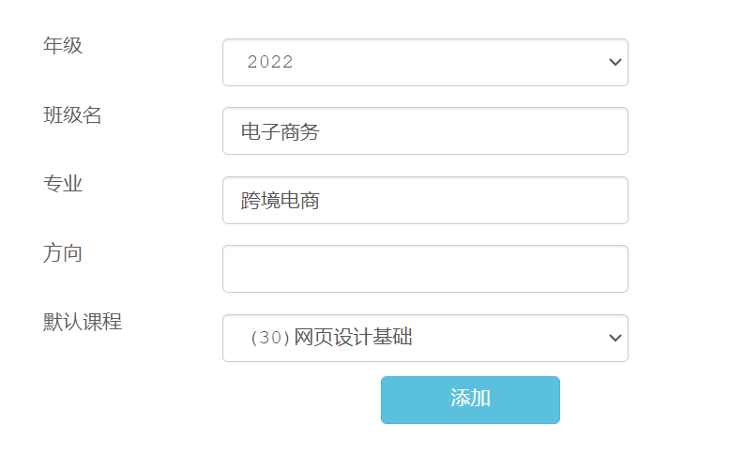Screen dimensions: 729x455
Task: Select the 网页设计基础 course text
Action: [x=353, y=337]
